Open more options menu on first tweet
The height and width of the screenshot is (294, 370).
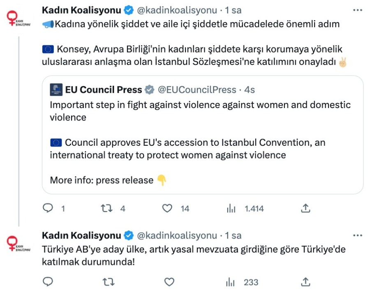358,9
